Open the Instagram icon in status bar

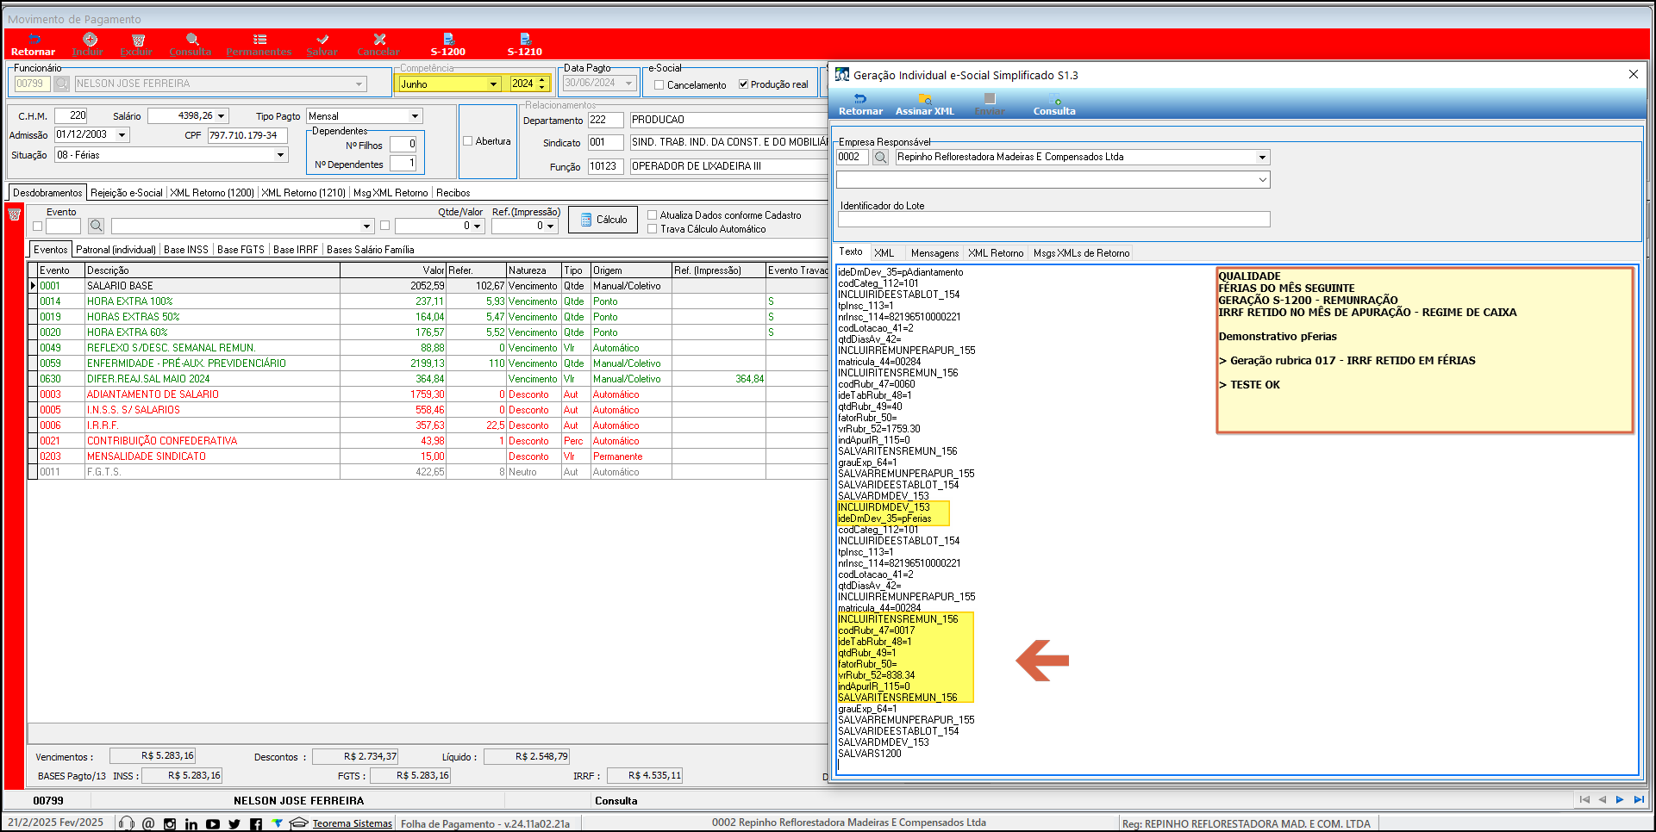click(x=170, y=823)
